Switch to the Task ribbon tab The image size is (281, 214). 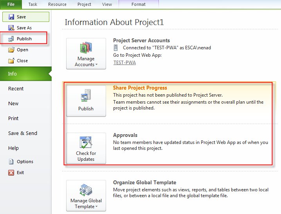point(33,5)
